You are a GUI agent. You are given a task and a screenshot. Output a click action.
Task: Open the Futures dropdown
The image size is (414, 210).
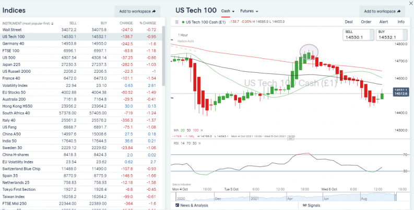[249, 11]
